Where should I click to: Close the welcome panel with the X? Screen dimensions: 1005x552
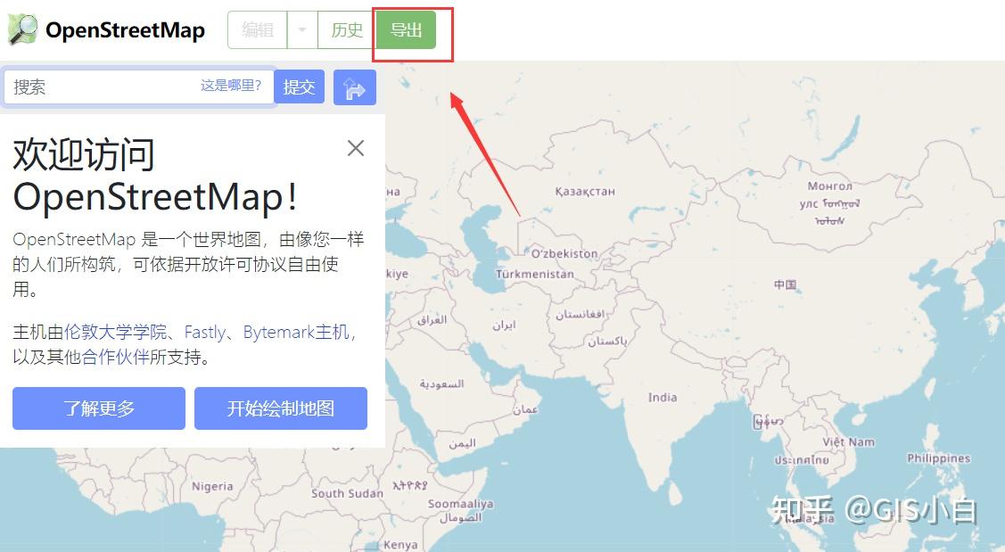point(356,148)
